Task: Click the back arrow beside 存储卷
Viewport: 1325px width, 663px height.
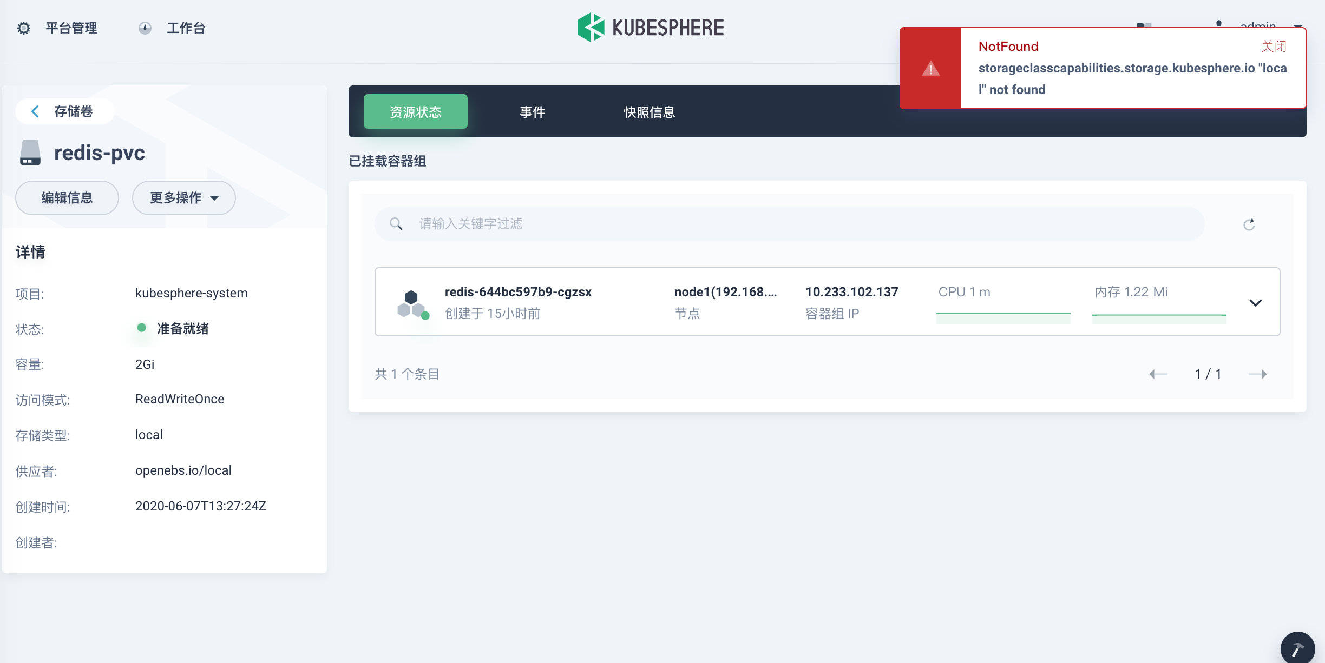Action: 35,111
